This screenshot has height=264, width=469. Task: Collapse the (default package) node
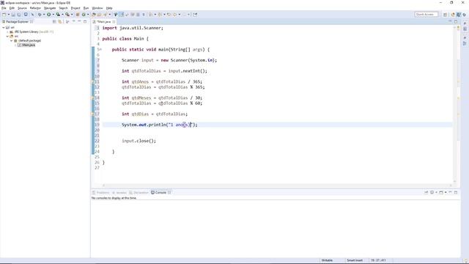pyautogui.click(x=12, y=40)
